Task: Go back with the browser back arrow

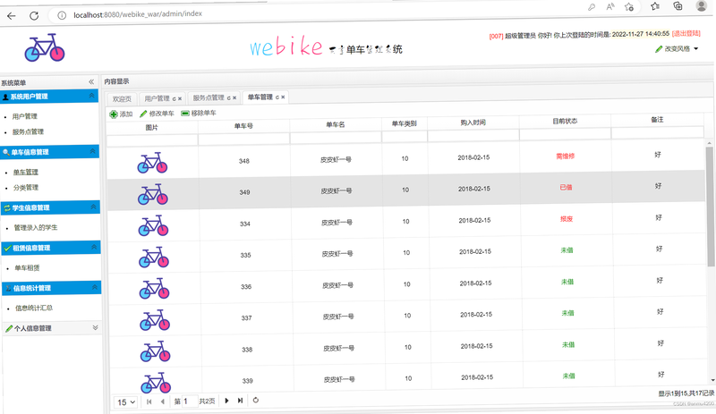Action: pyautogui.click(x=12, y=16)
